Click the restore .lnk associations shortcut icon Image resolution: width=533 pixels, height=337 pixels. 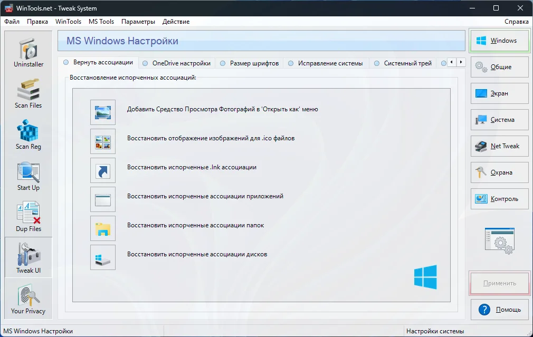pyautogui.click(x=102, y=170)
